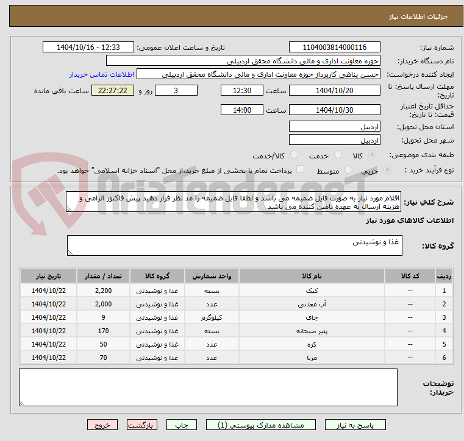This screenshot has width=464, height=441.
Task: Click the پاسخ به نیاز button
Action: click(x=355, y=425)
